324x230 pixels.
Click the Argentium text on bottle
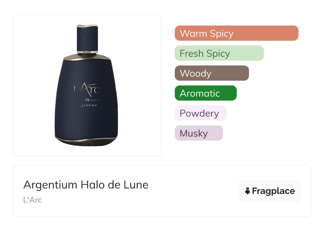point(87,105)
